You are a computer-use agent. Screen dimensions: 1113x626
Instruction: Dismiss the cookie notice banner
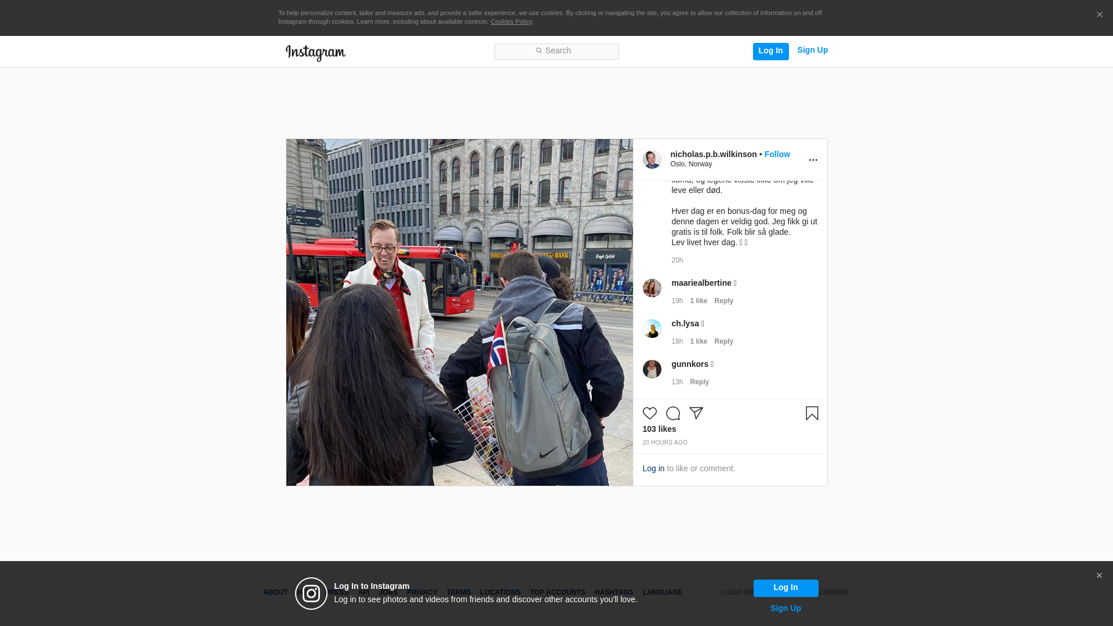(1099, 14)
